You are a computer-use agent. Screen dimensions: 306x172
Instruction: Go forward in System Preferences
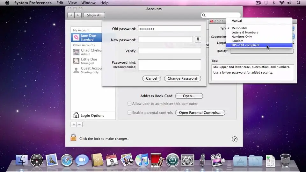point(78,15)
